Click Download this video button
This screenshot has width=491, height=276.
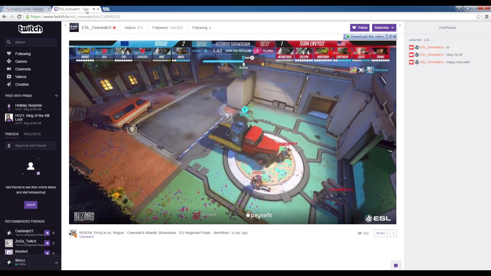tap(366, 36)
